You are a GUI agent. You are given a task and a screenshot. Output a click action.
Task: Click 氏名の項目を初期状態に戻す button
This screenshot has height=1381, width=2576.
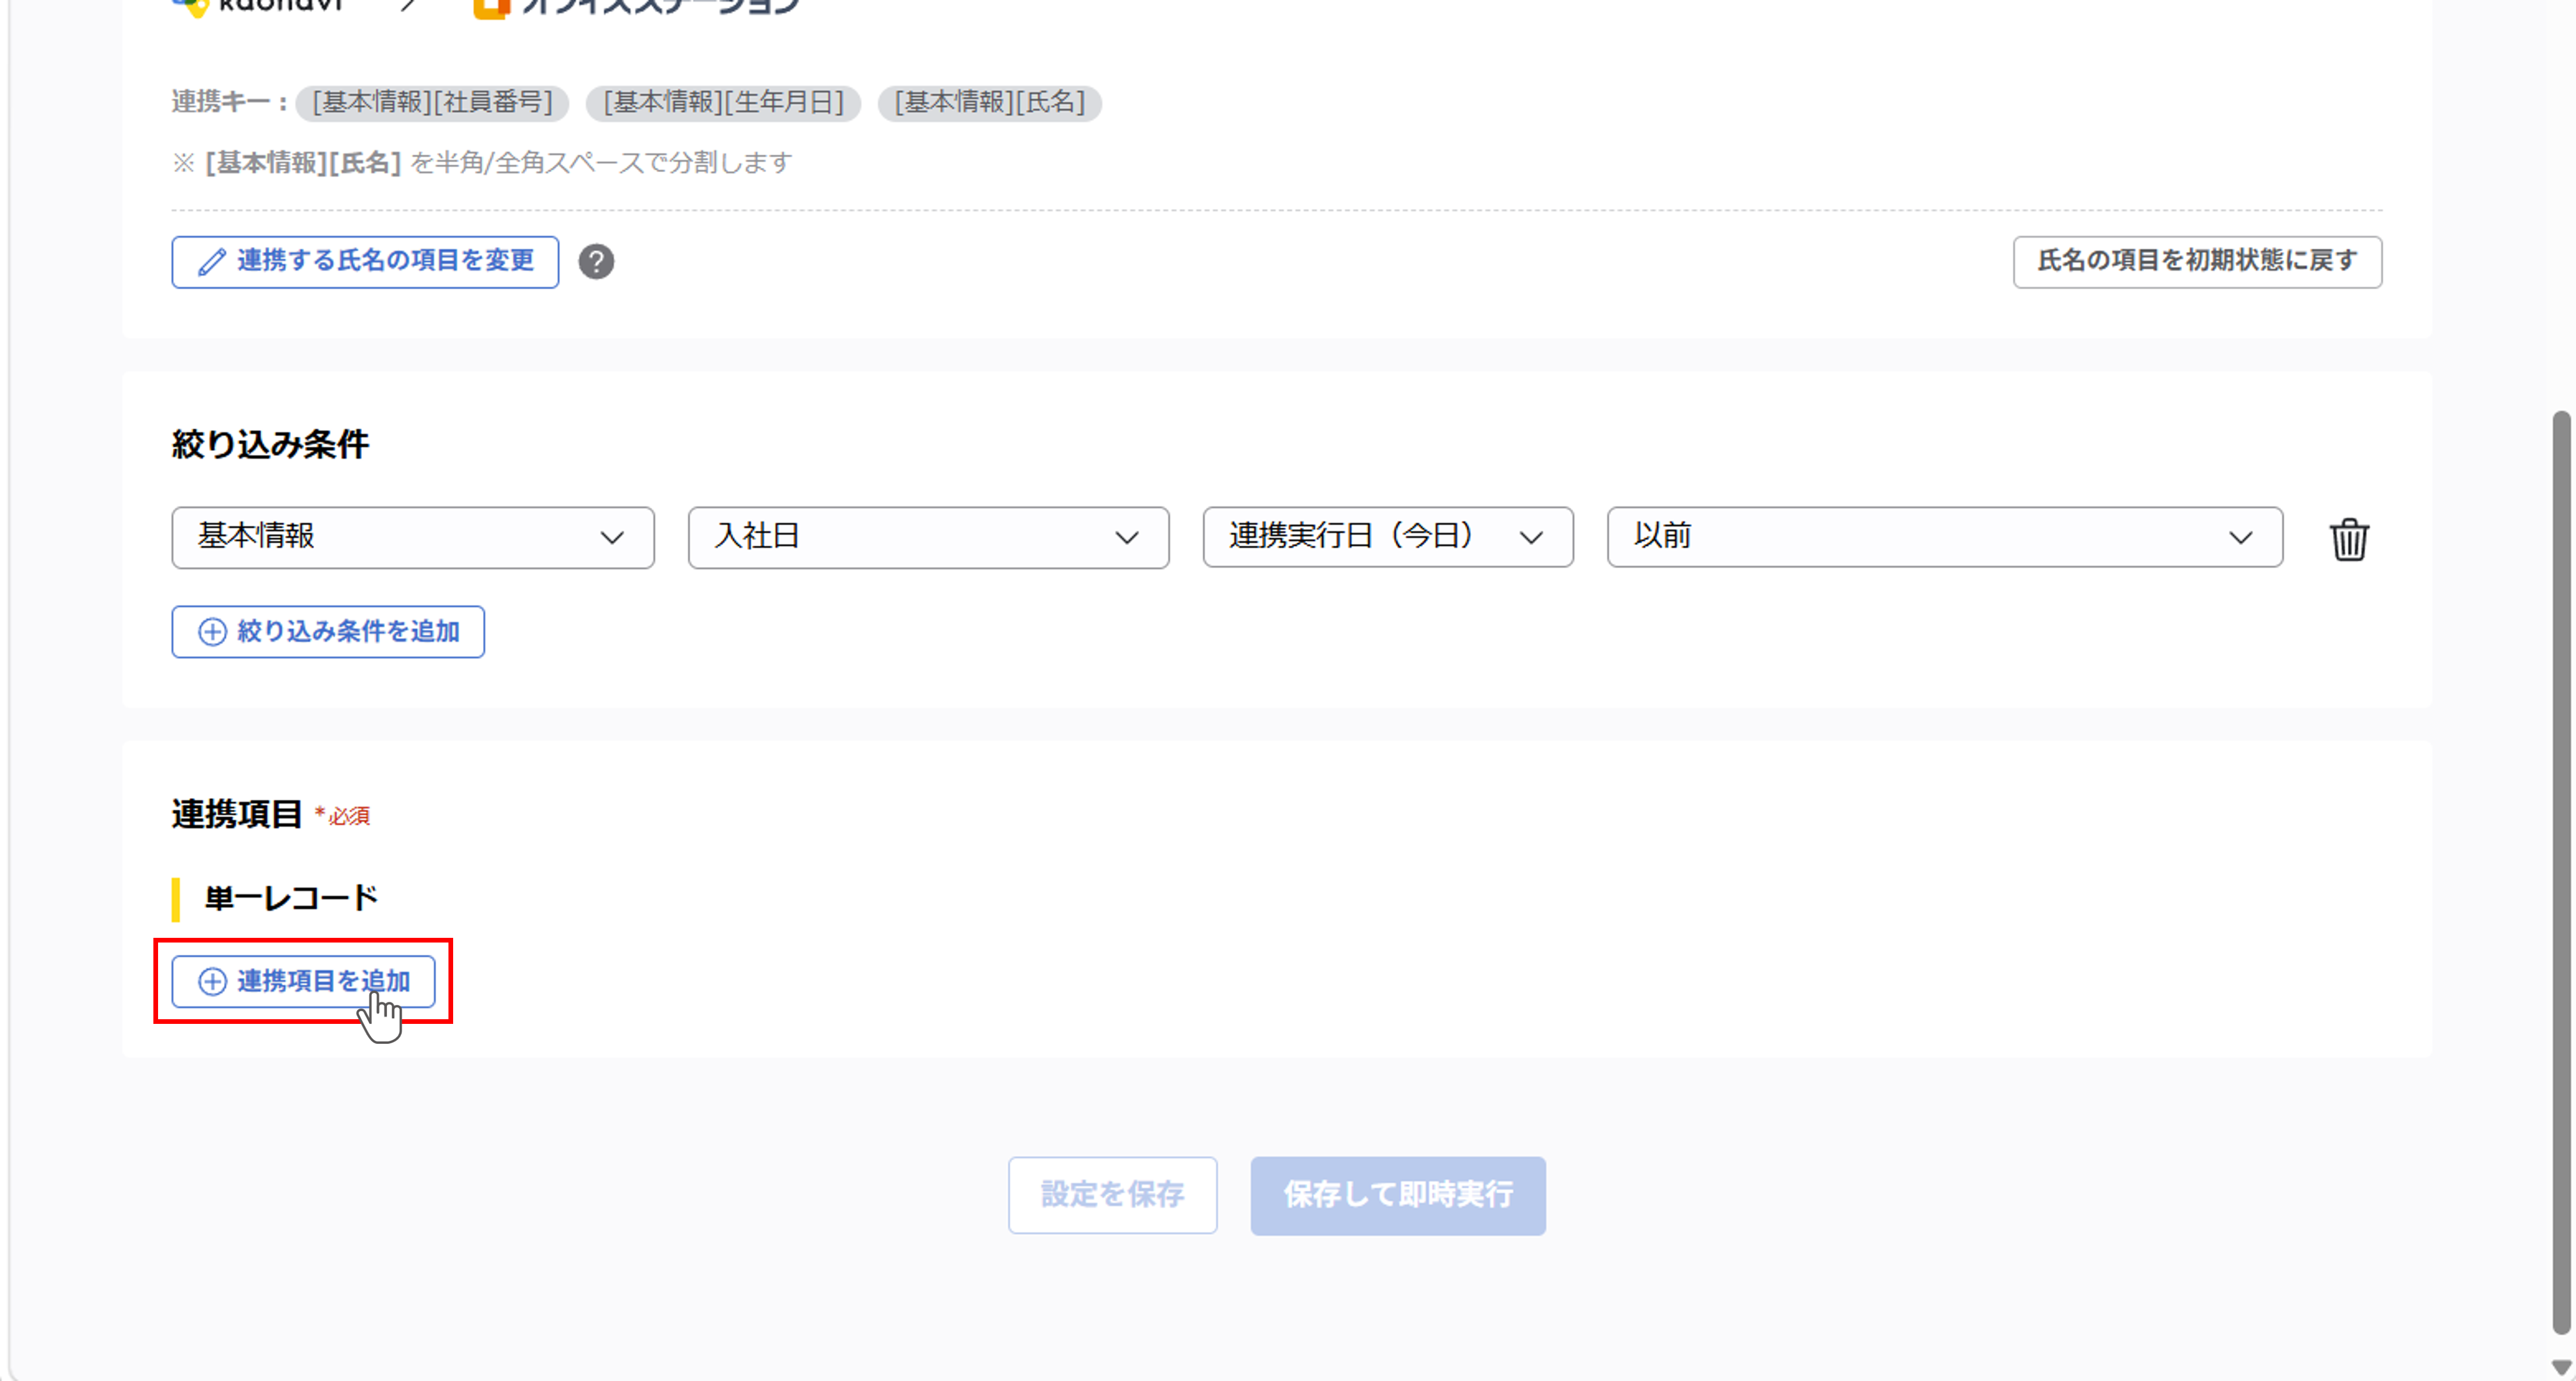point(2197,262)
